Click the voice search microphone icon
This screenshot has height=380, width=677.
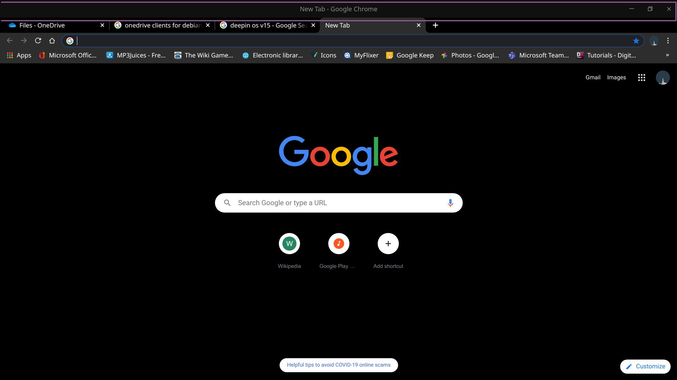450,203
